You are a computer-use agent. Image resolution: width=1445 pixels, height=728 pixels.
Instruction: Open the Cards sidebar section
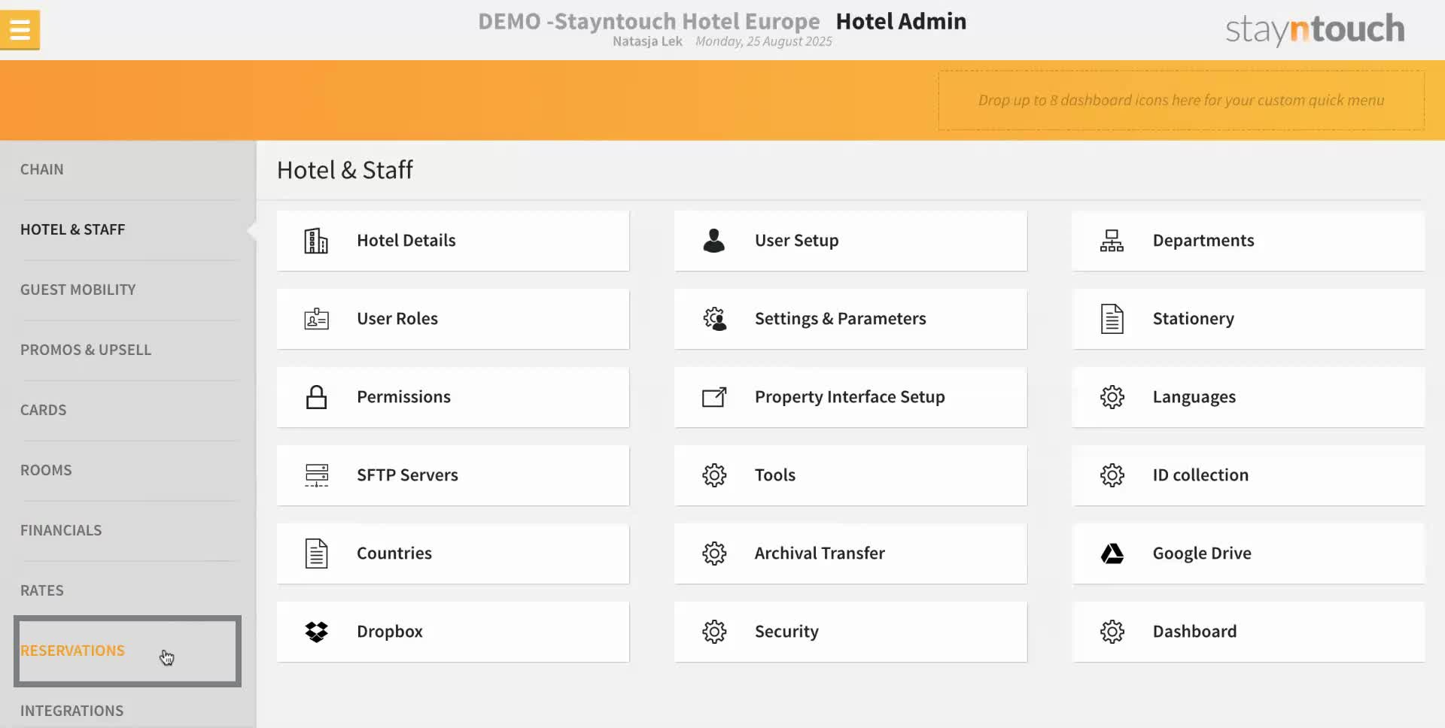(43, 410)
